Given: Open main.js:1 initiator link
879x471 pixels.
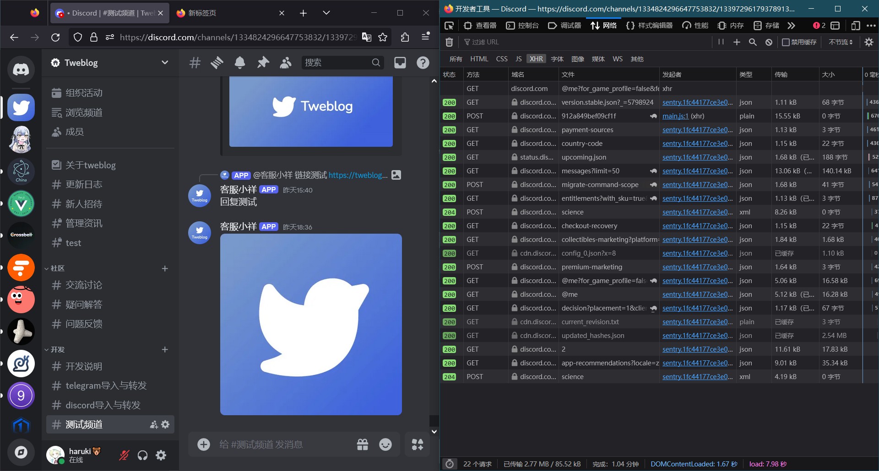Looking at the screenshot, I should 675,116.
